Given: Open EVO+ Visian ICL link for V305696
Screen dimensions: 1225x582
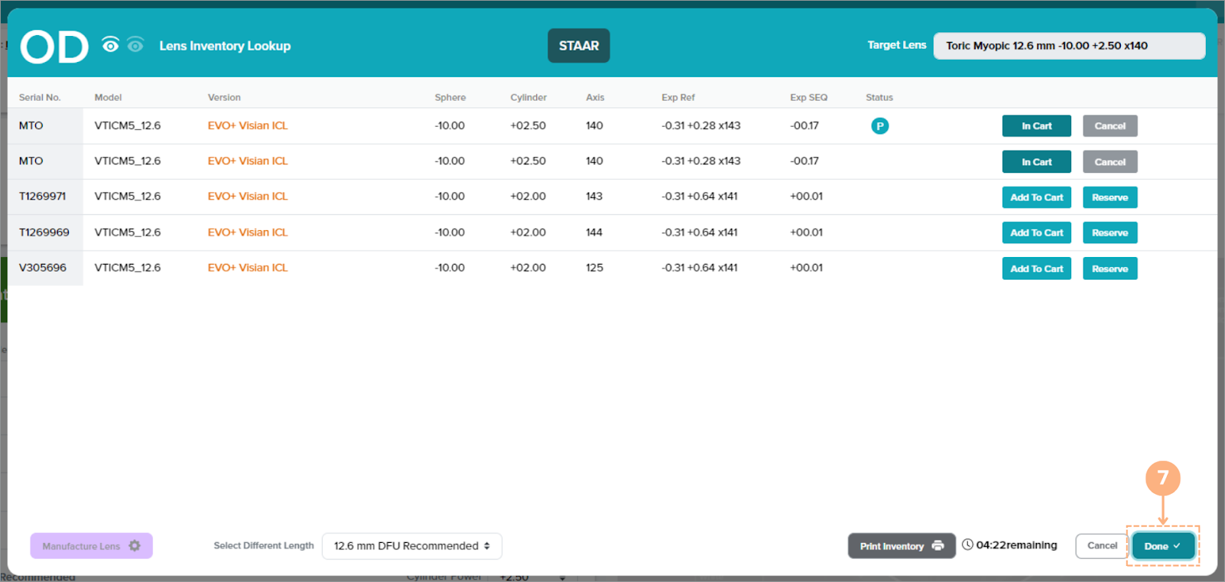Looking at the screenshot, I should click(248, 268).
